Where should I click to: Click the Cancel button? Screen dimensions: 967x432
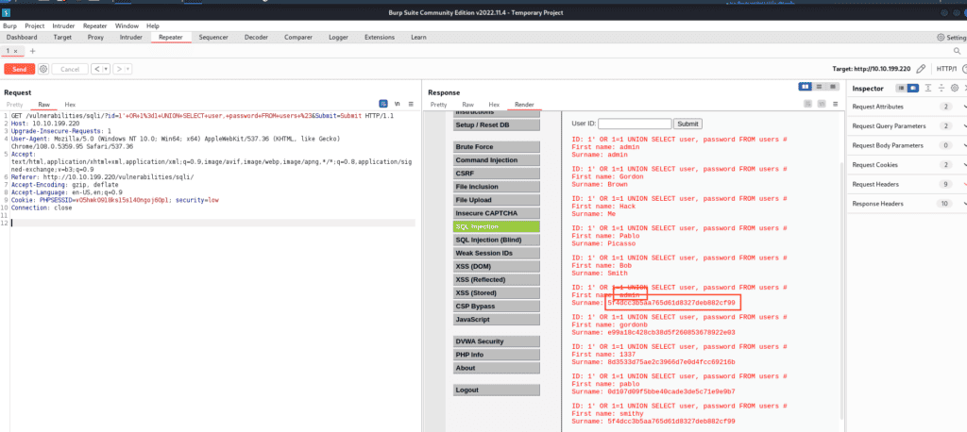70,69
